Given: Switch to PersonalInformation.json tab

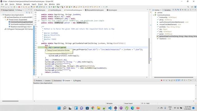Looking at the screenshot, I should 94,10.
